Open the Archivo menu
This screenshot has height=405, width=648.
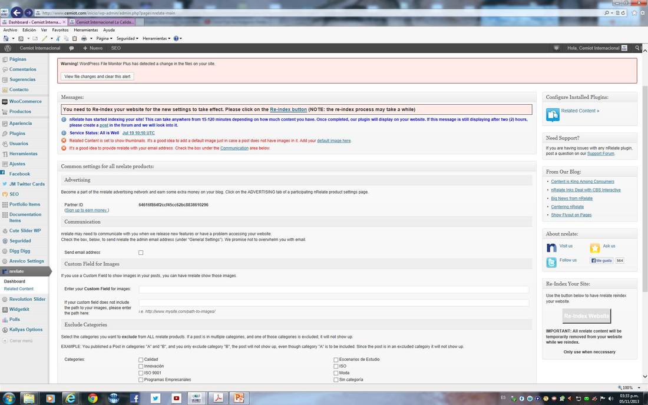click(11, 30)
